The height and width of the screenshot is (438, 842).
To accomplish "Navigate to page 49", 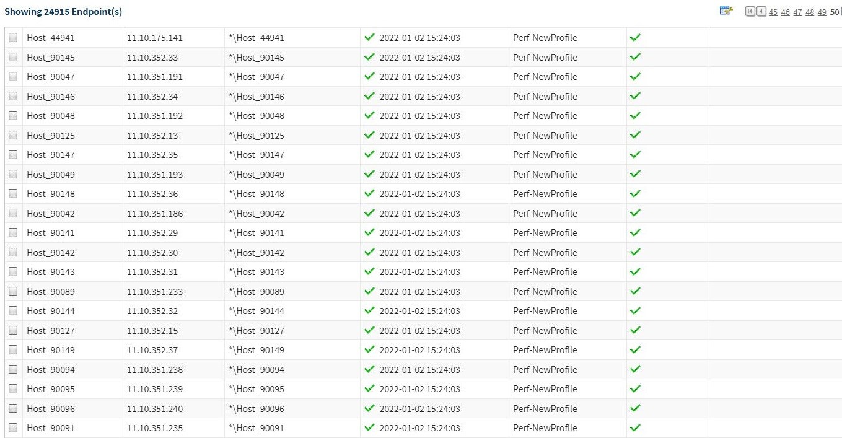I will pyautogui.click(x=822, y=12).
